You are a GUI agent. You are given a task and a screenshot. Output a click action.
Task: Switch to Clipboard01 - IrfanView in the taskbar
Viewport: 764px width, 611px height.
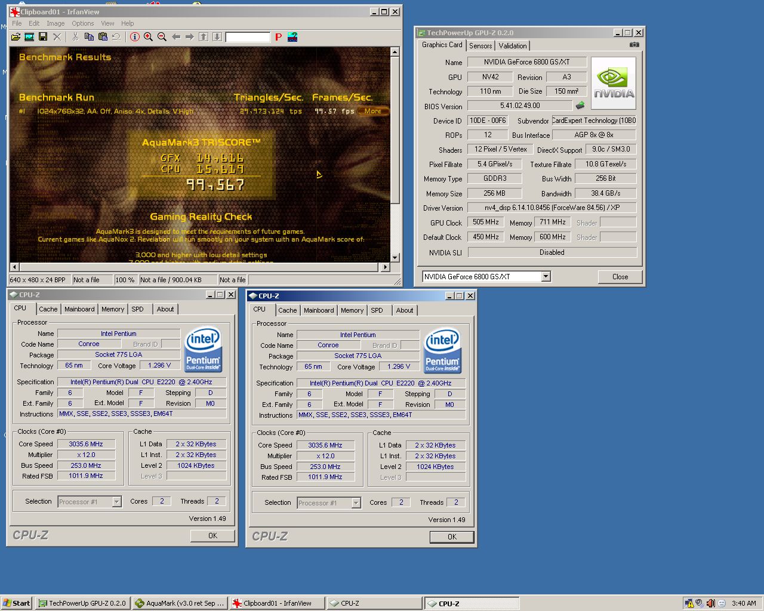click(278, 603)
